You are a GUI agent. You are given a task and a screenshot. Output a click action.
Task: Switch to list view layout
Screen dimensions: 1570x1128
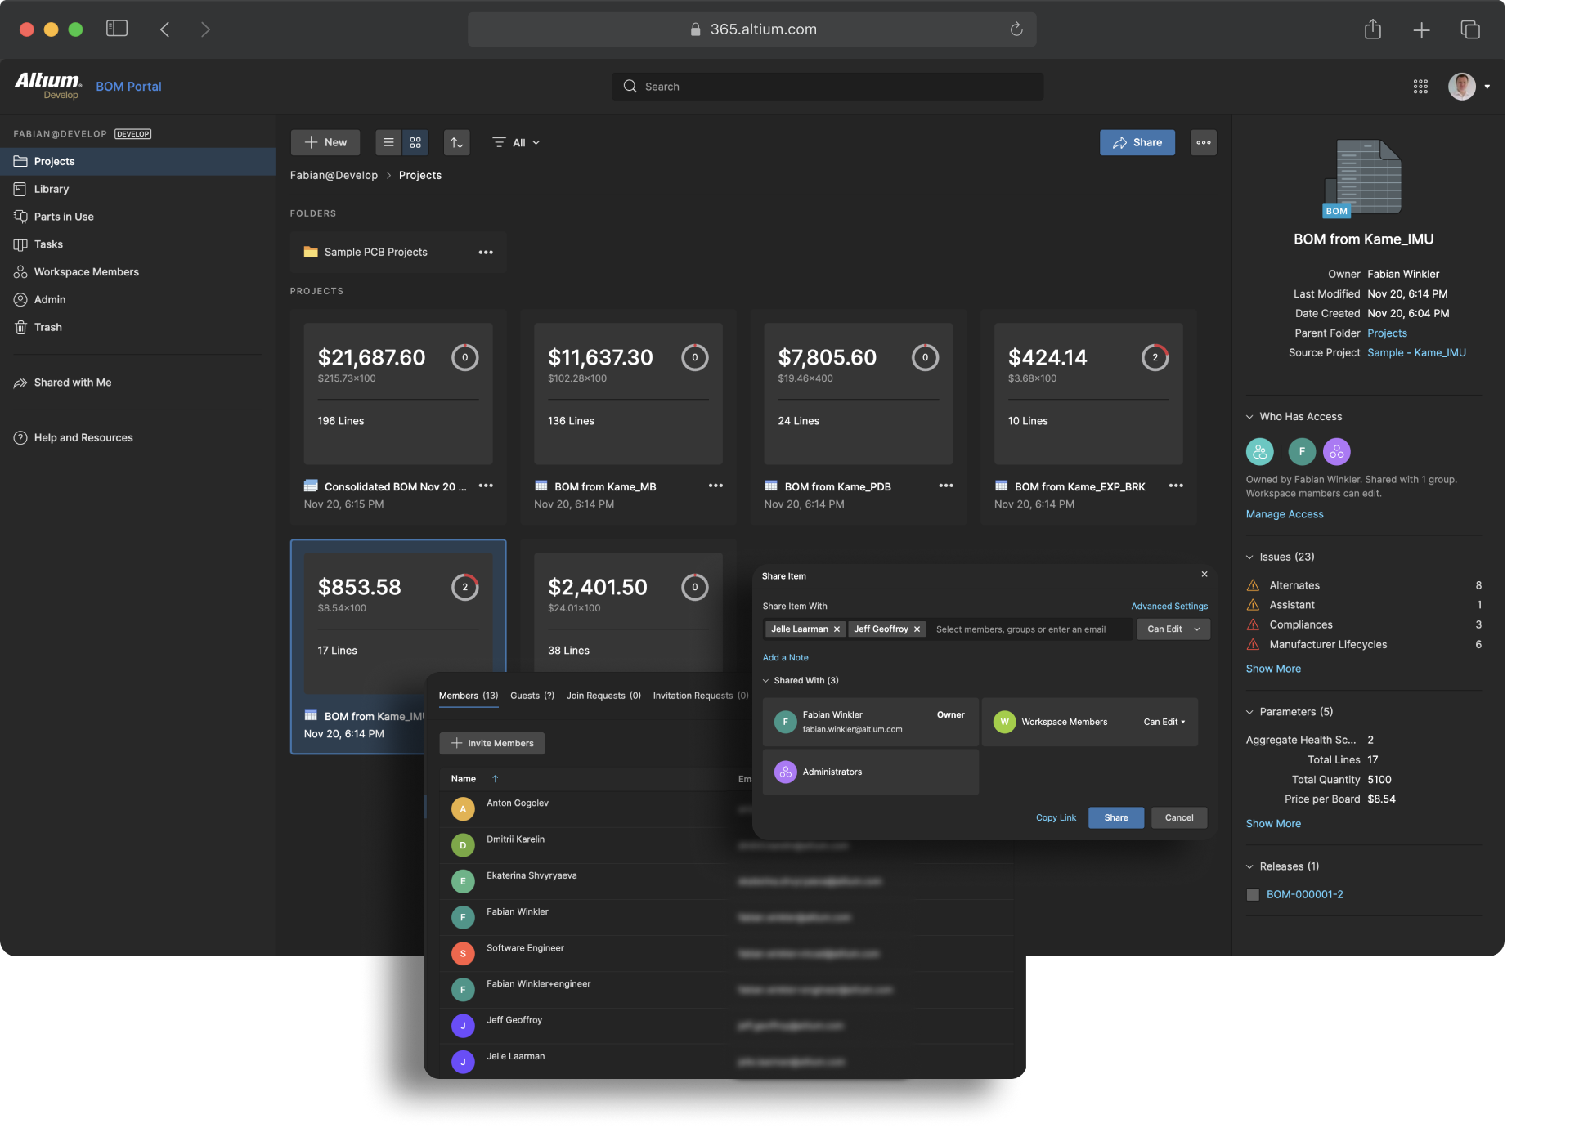[388, 142]
